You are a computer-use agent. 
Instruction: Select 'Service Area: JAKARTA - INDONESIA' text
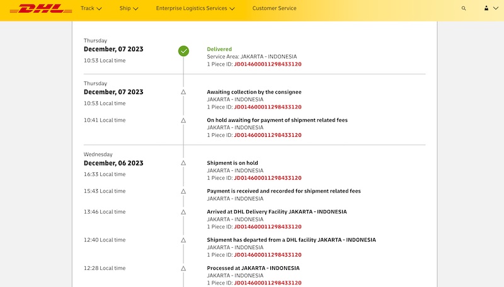[251, 57]
